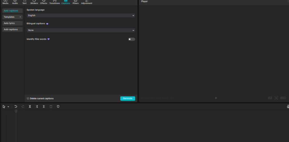The height and width of the screenshot is (142, 289).
Task: Click the Split clip tool icon
Action: [30, 107]
